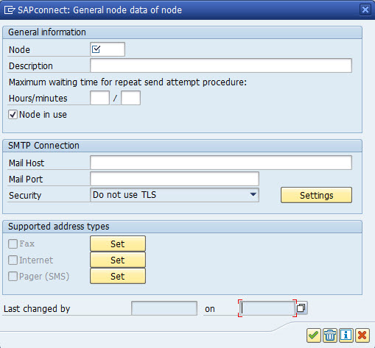Click the Set button for Fax
This screenshot has width=375, height=348.
pyautogui.click(x=118, y=244)
